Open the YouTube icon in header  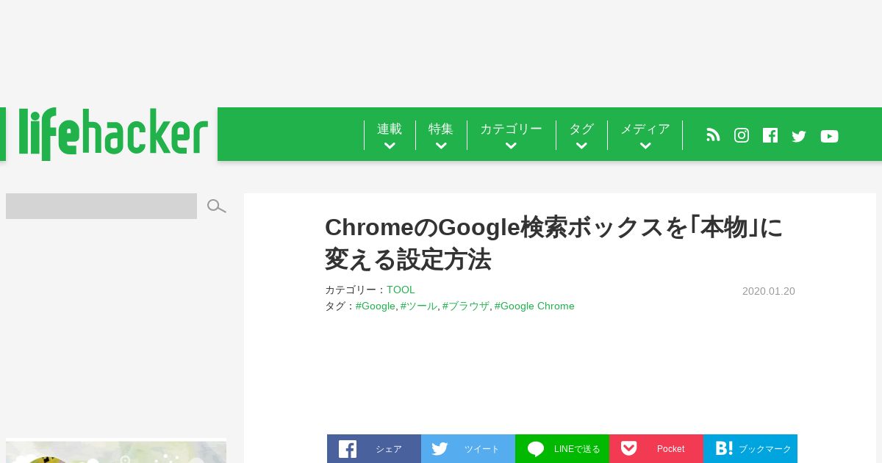click(x=829, y=136)
